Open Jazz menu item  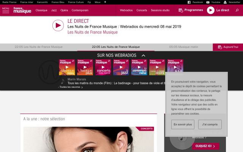point(54,10)
